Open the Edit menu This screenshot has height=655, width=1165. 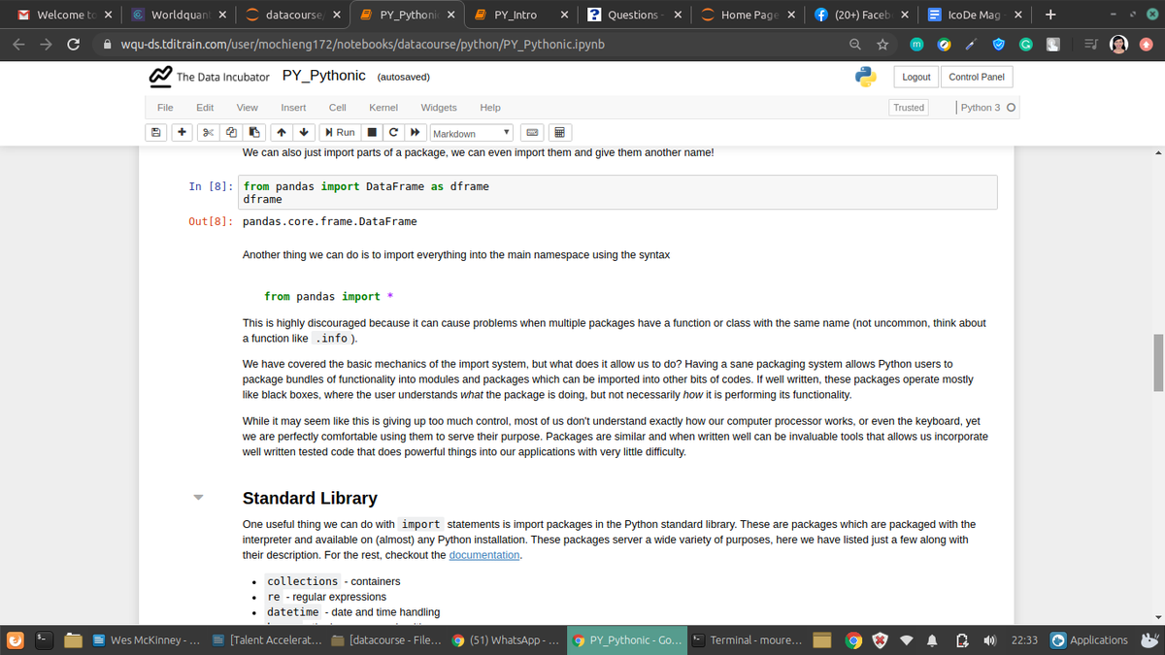pyautogui.click(x=205, y=108)
